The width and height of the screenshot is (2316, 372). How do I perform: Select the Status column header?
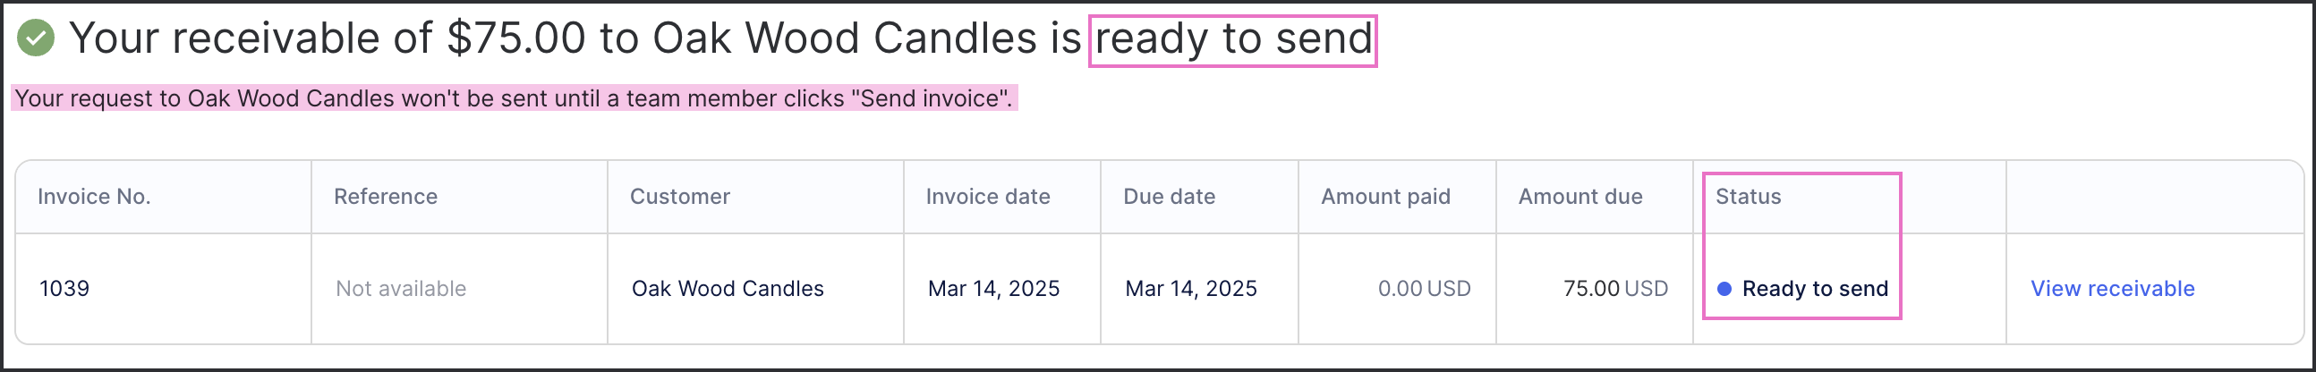coord(1748,197)
